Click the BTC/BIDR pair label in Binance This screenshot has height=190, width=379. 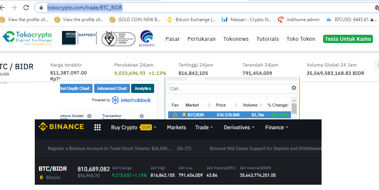pos(53,168)
